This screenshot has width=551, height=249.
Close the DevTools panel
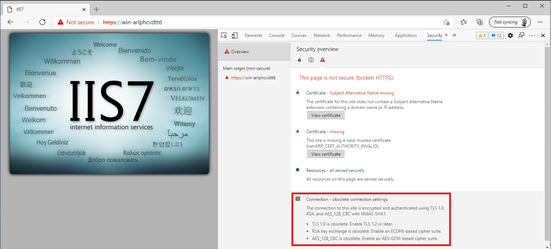pyautogui.click(x=543, y=35)
